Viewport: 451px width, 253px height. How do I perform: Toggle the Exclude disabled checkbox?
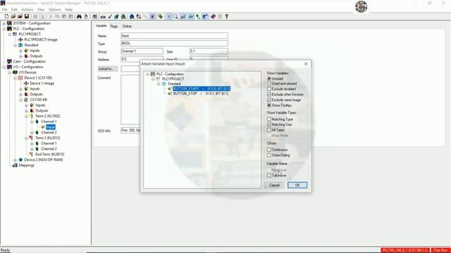pos(269,89)
